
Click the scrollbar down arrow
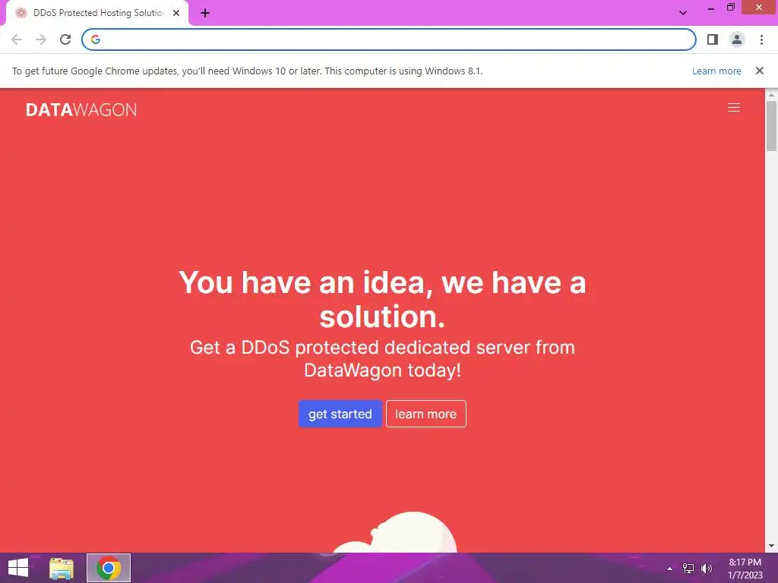point(771,546)
